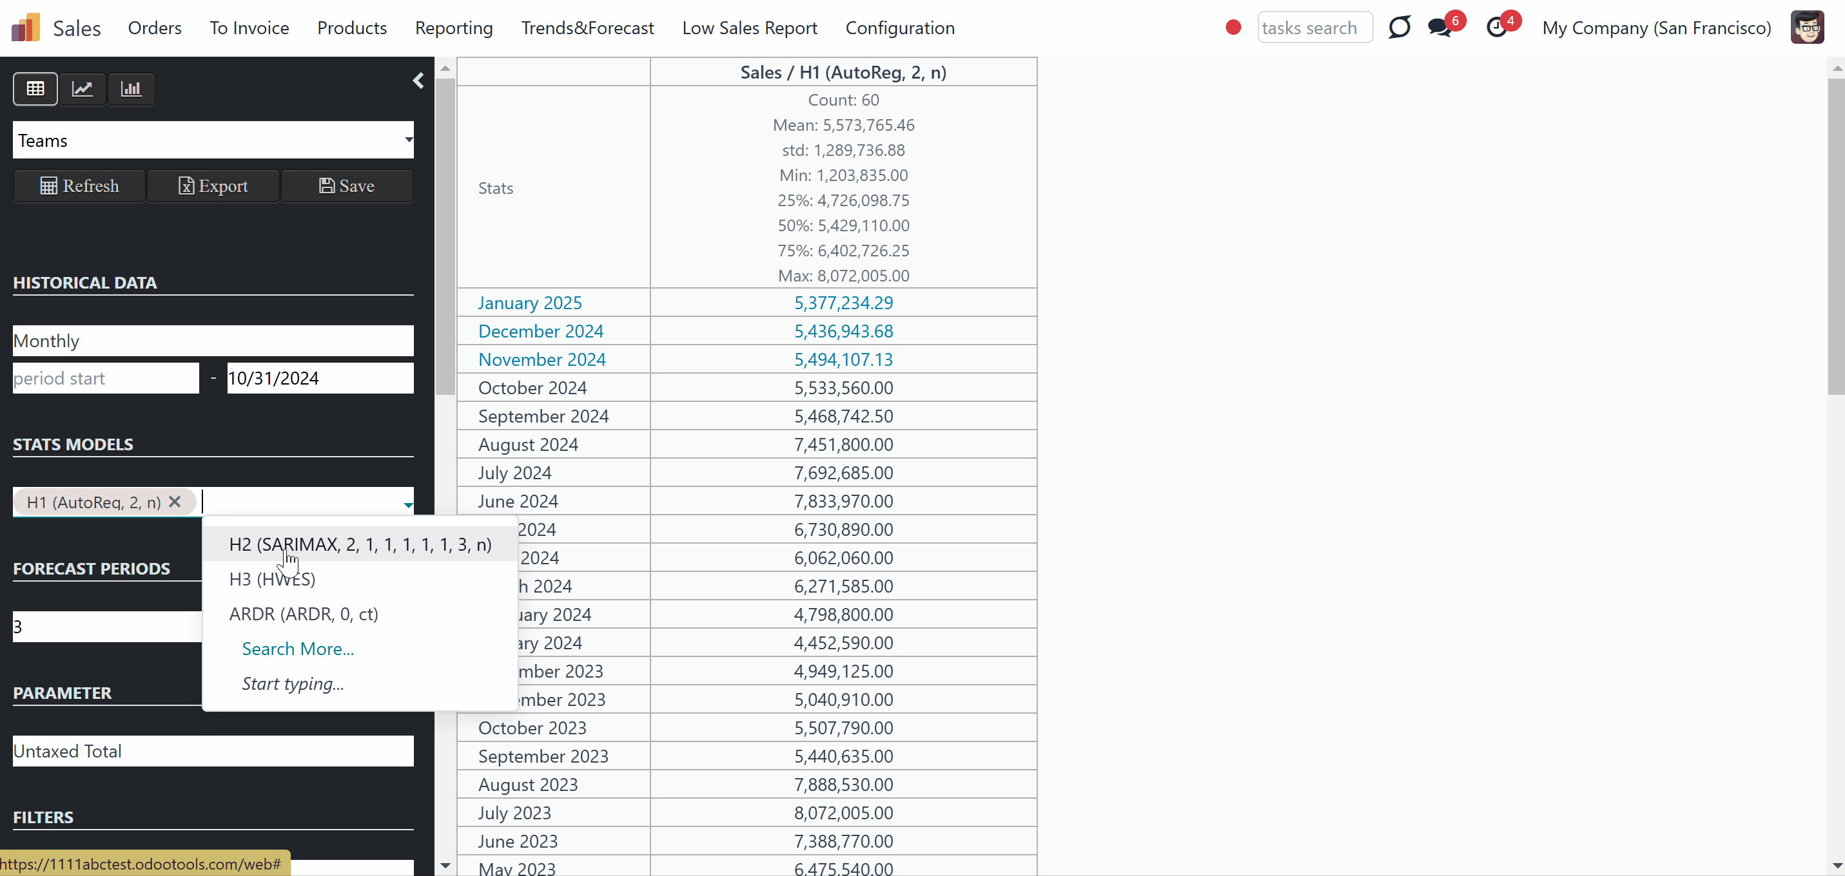Click the red recording dot indicator
1845x876 pixels.
[1233, 27]
